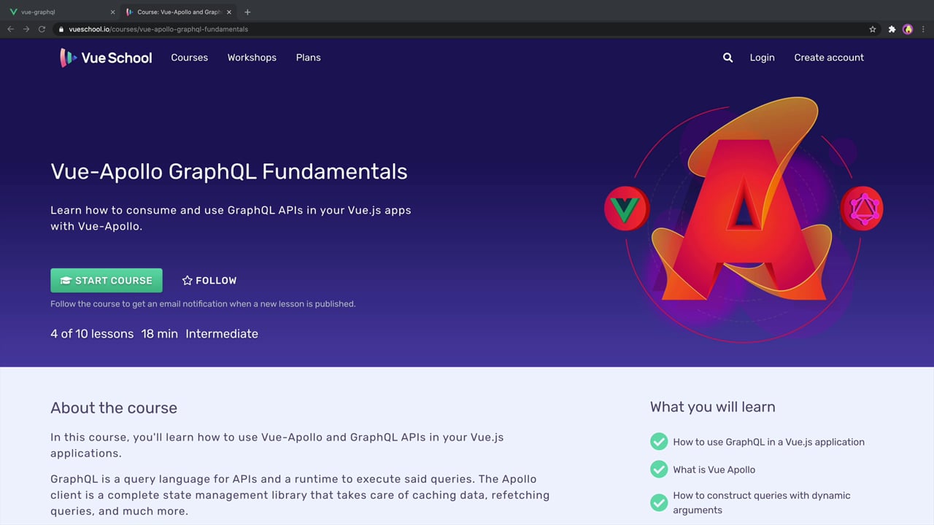Click the course title Vue-Apollo GraphQL Fundamentals

click(229, 171)
